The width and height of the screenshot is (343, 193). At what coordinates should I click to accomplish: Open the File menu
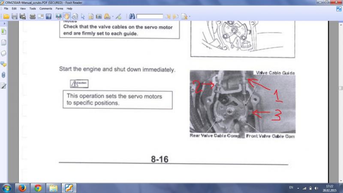coord(6,9)
